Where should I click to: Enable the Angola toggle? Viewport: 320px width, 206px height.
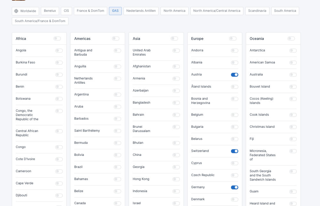click(x=59, y=50)
